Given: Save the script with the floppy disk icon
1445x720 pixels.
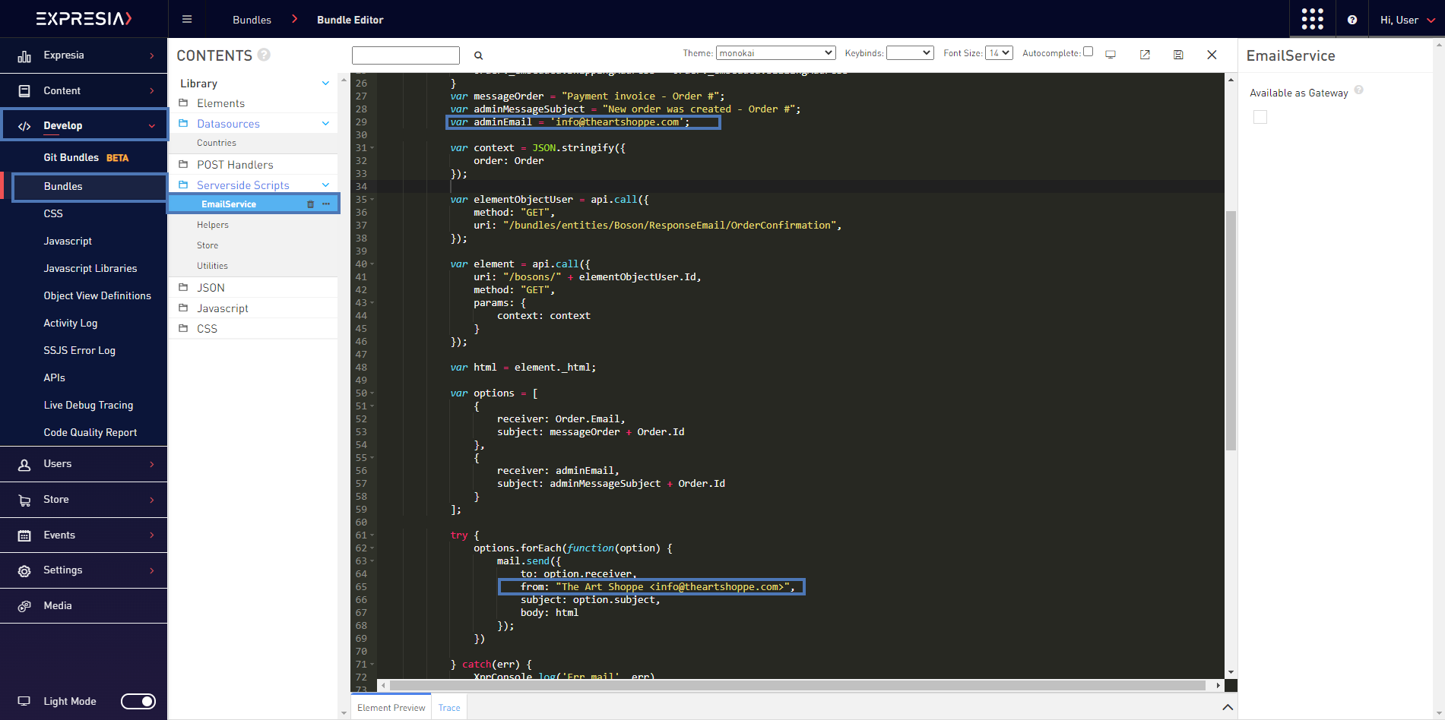Looking at the screenshot, I should [x=1178, y=55].
